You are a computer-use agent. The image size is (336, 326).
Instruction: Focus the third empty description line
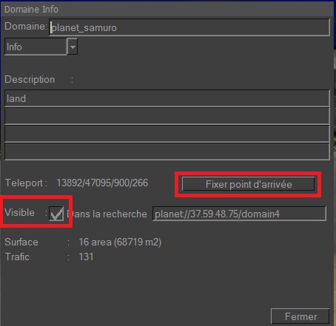(x=167, y=134)
